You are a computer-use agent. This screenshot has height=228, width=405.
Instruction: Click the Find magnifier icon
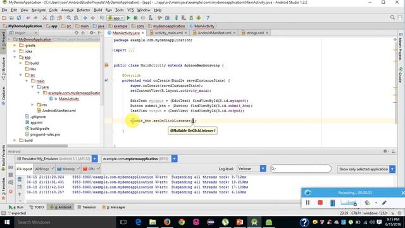point(69,18)
